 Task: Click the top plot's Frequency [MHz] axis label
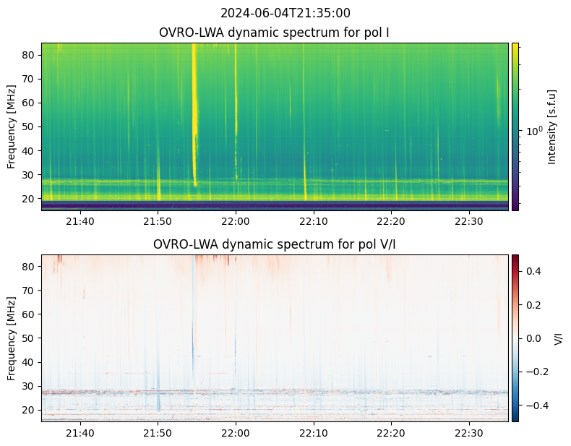[x=12, y=126]
